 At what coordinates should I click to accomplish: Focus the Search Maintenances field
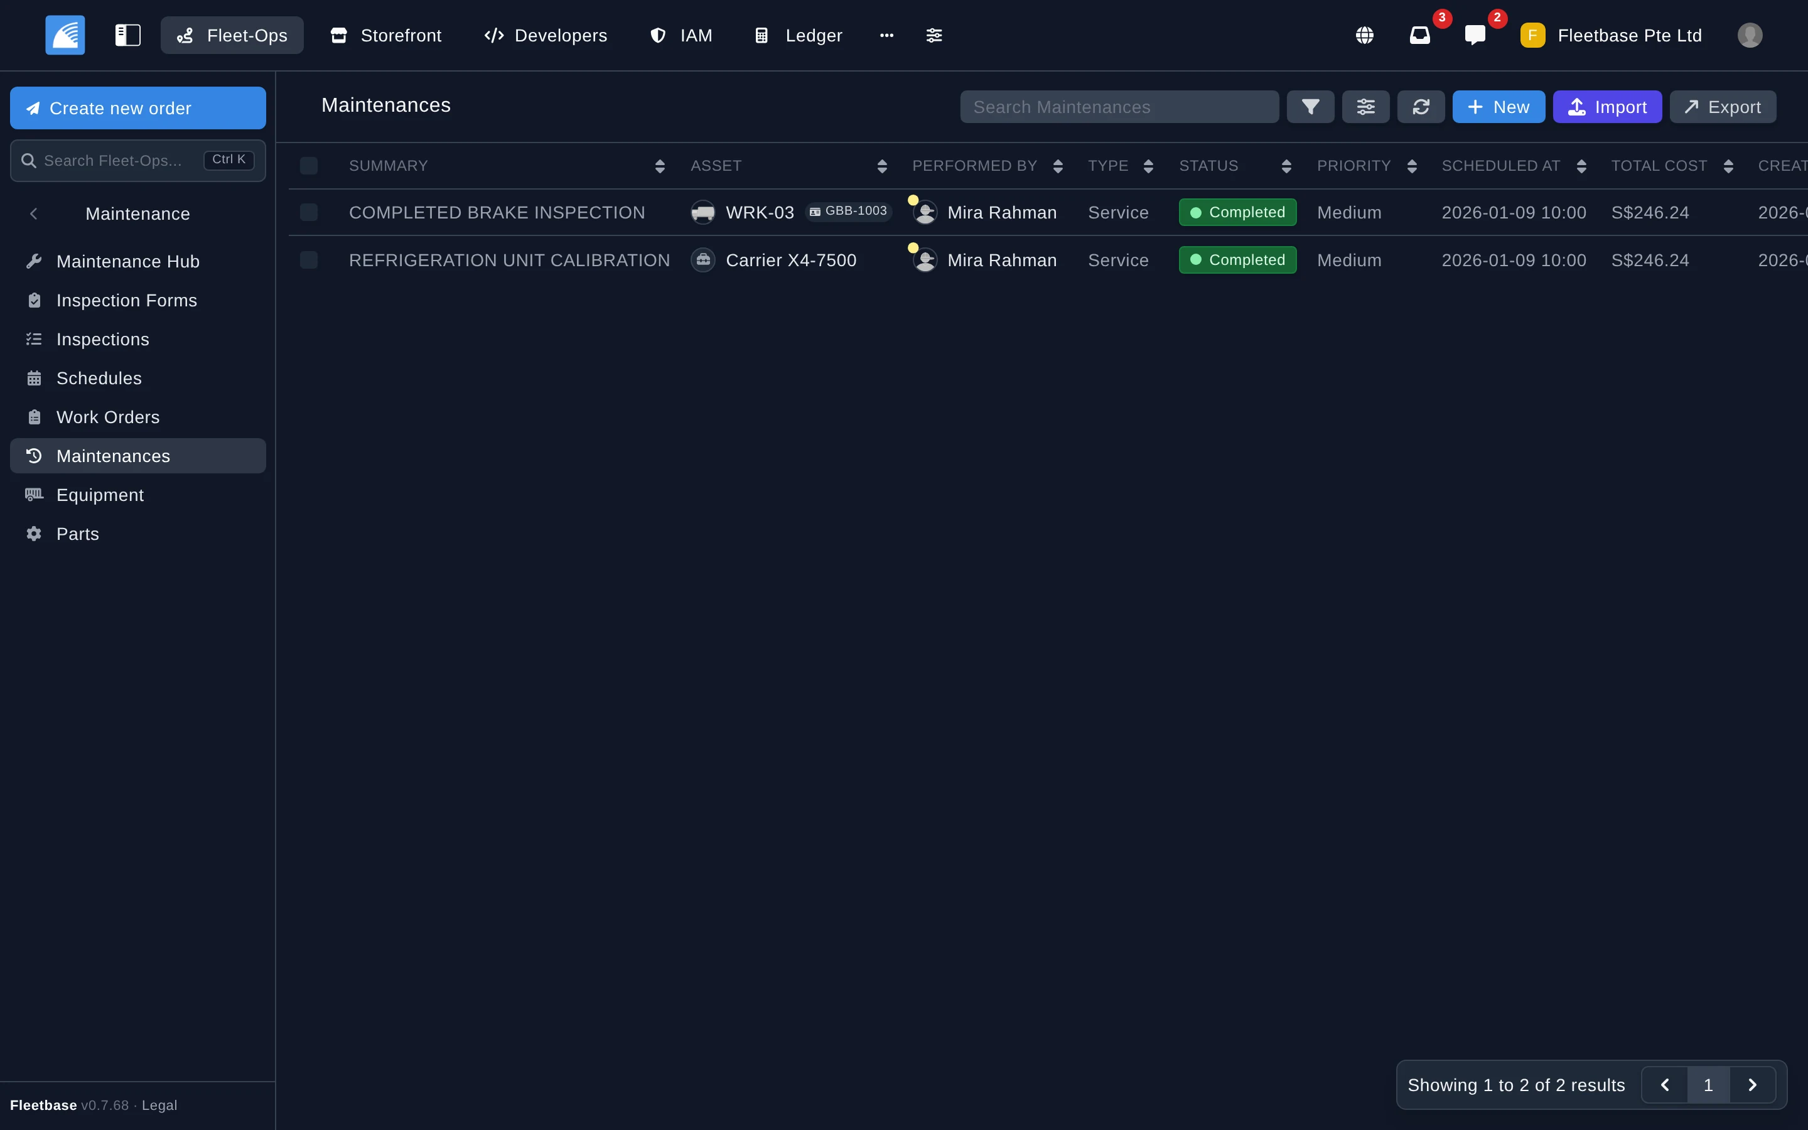click(x=1119, y=107)
